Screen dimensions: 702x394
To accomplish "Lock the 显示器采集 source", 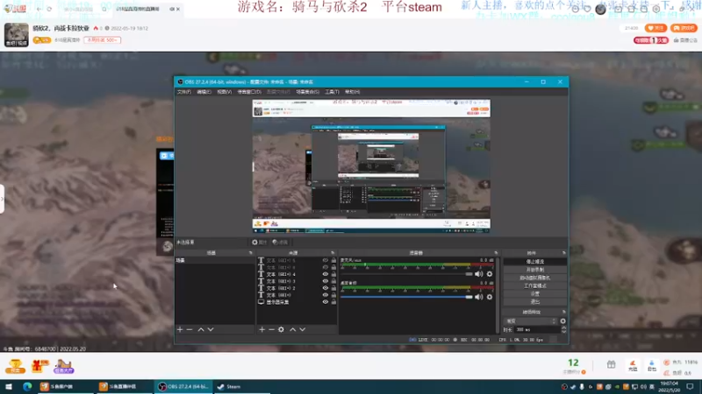I will 333,302.
